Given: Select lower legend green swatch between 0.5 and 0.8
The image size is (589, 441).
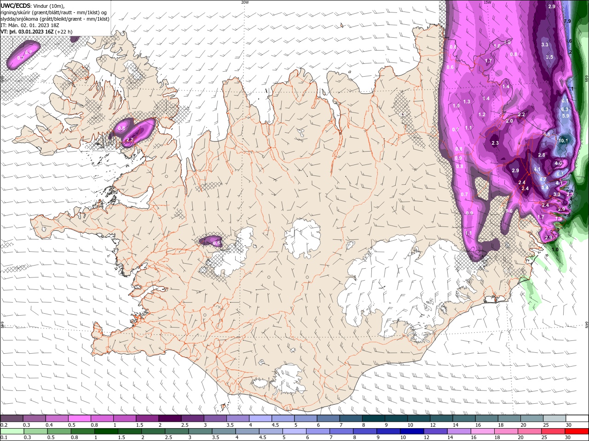Looking at the screenshot, I should click(x=59, y=431).
